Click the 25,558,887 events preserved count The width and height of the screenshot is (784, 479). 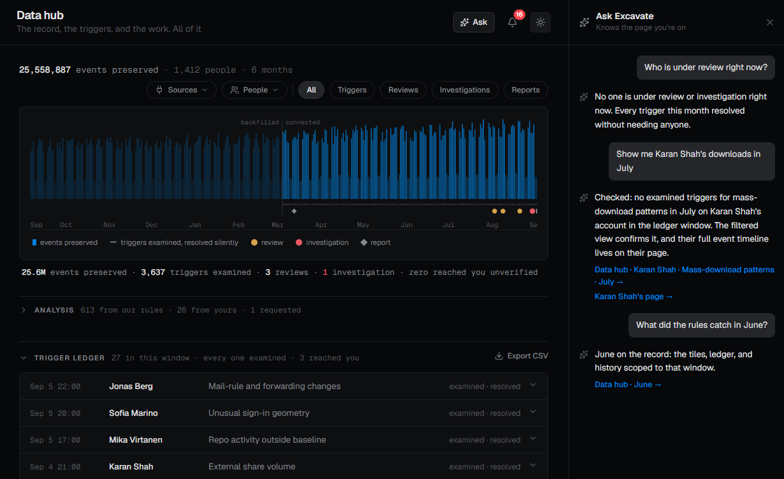tap(89, 70)
